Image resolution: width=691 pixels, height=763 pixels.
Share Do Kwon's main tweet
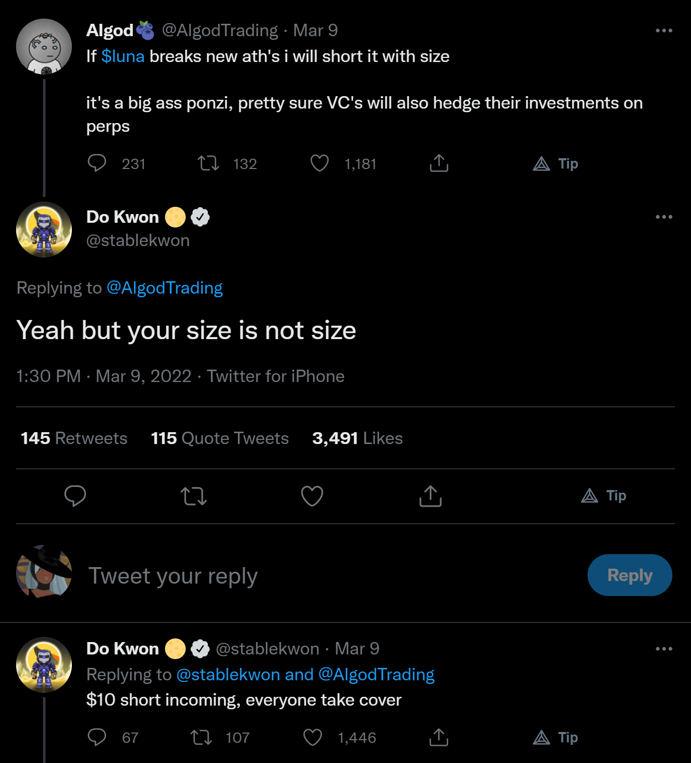pyautogui.click(x=430, y=496)
